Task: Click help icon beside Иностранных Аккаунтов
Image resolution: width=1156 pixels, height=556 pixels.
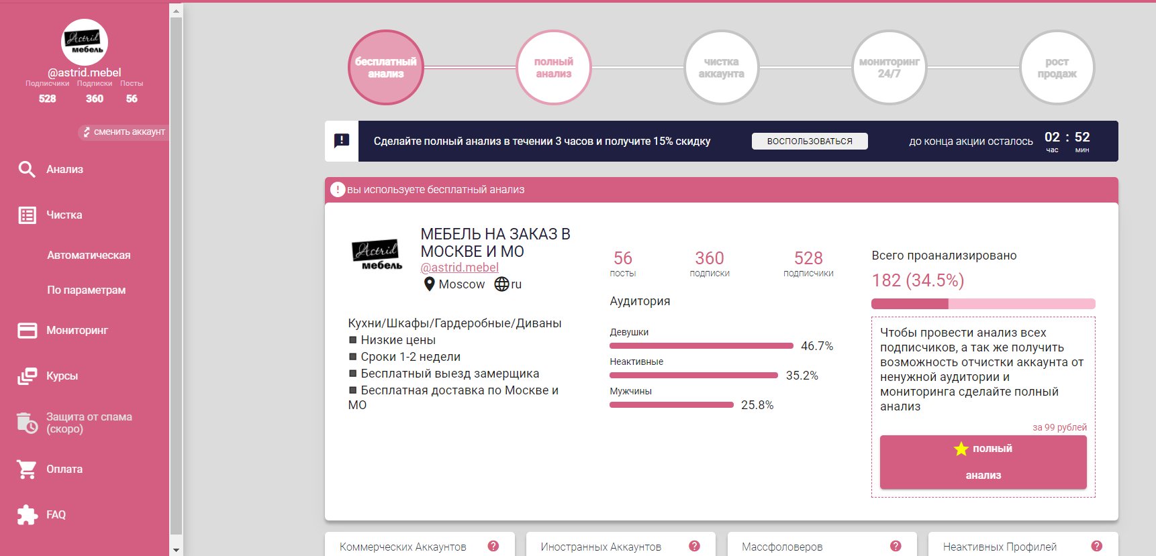Action: [x=694, y=546]
